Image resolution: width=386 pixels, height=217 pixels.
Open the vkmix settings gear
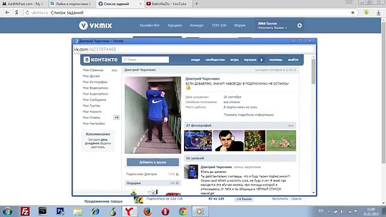299,25
